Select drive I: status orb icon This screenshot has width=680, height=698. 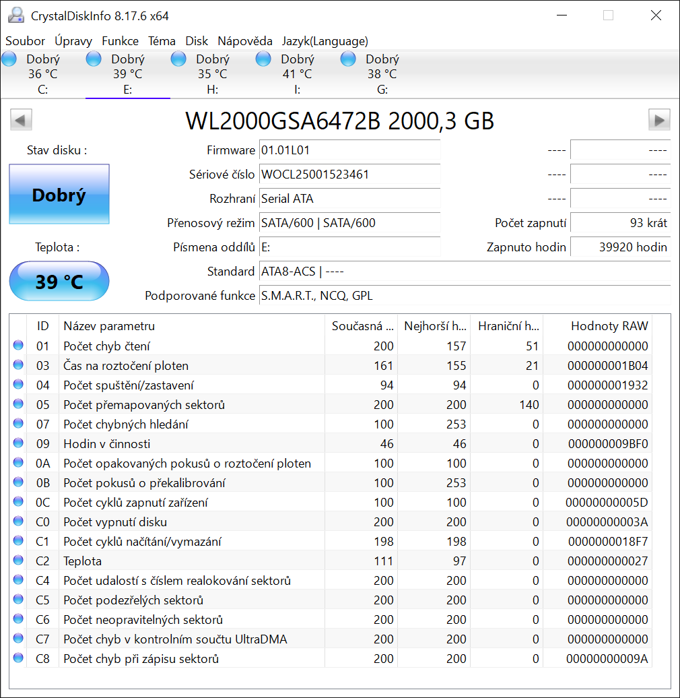[263, 59]
